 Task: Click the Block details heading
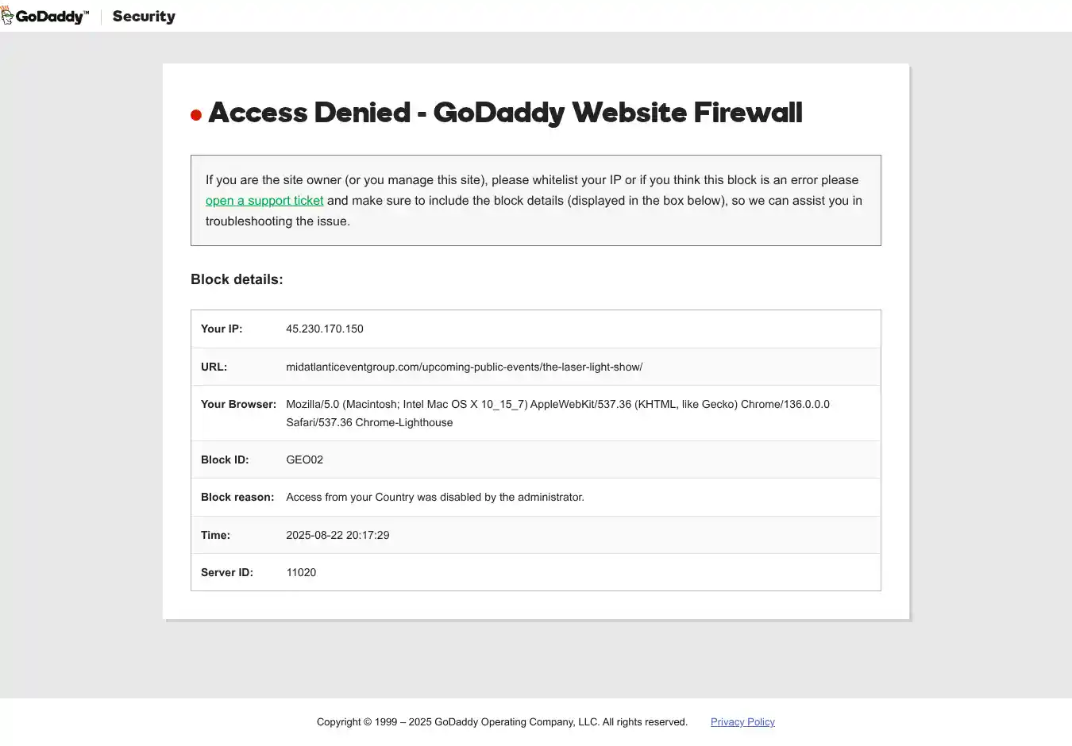click(x=237, y=279)
